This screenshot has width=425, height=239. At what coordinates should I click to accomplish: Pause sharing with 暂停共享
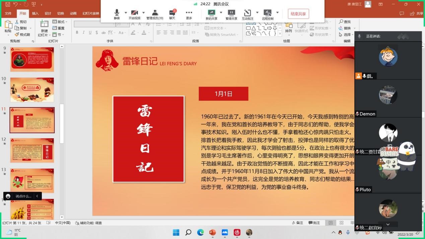[231, 14]
